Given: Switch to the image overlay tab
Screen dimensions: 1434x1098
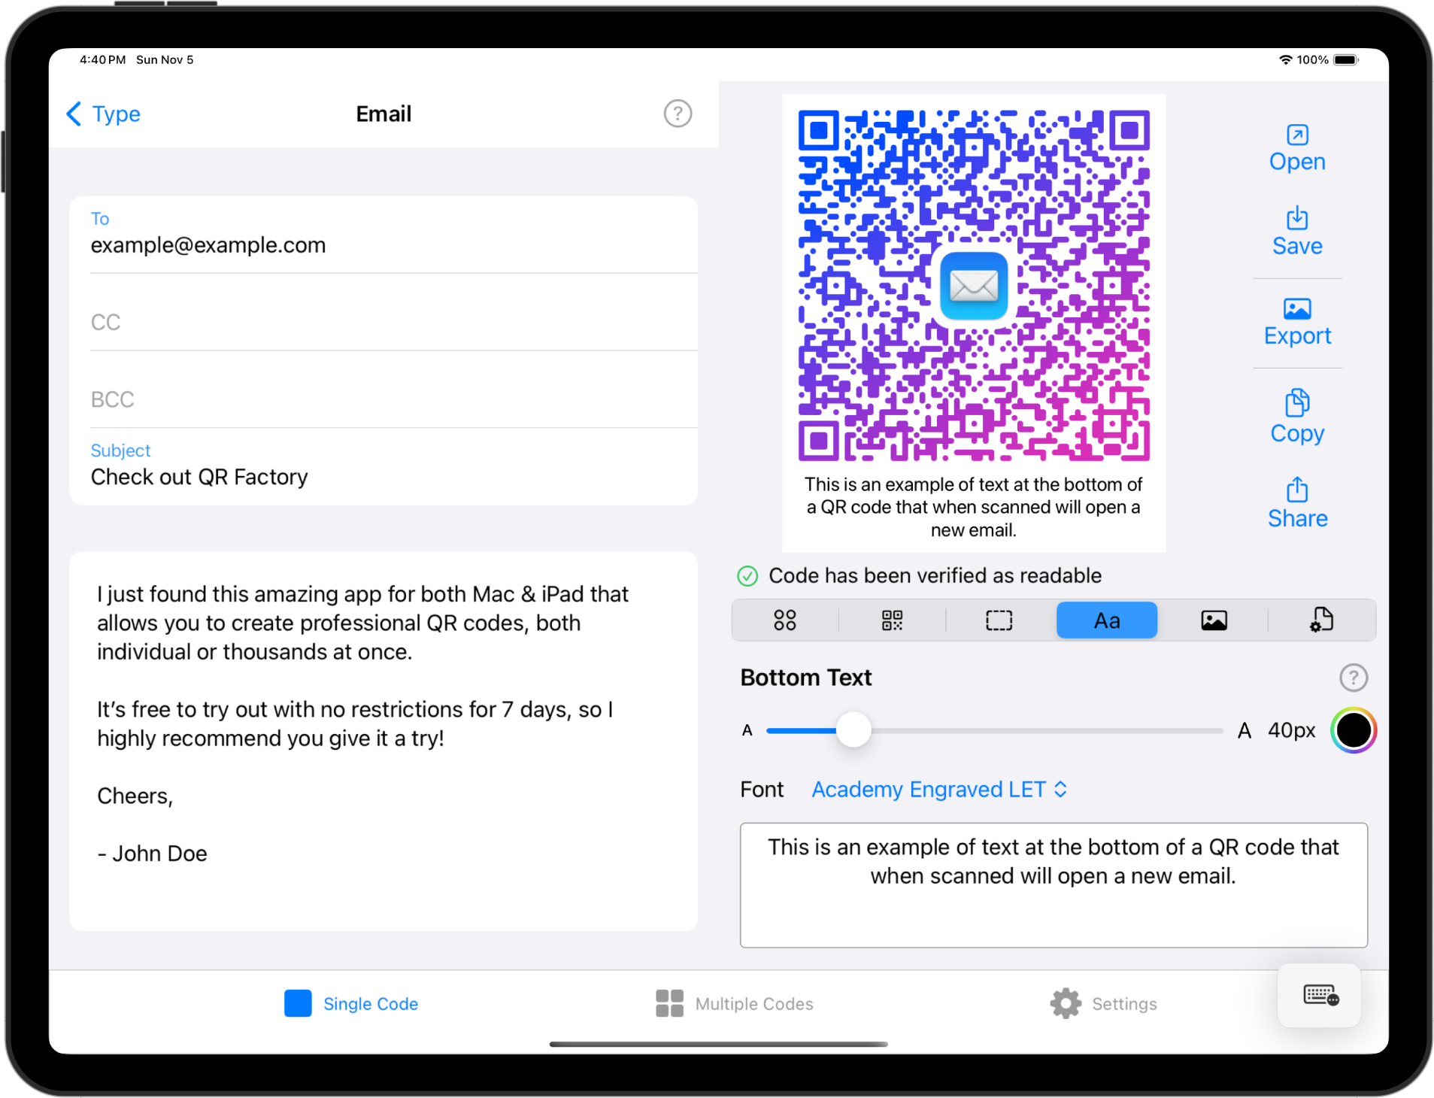Looking at the screenshot, I should (1214, 620).
